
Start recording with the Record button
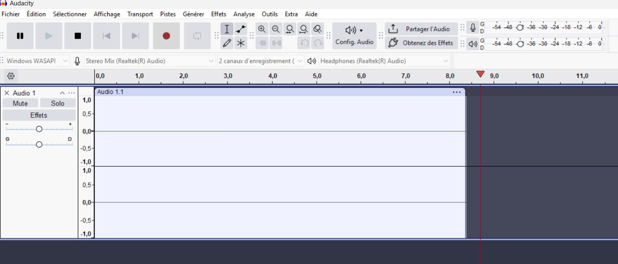[166, 36]
